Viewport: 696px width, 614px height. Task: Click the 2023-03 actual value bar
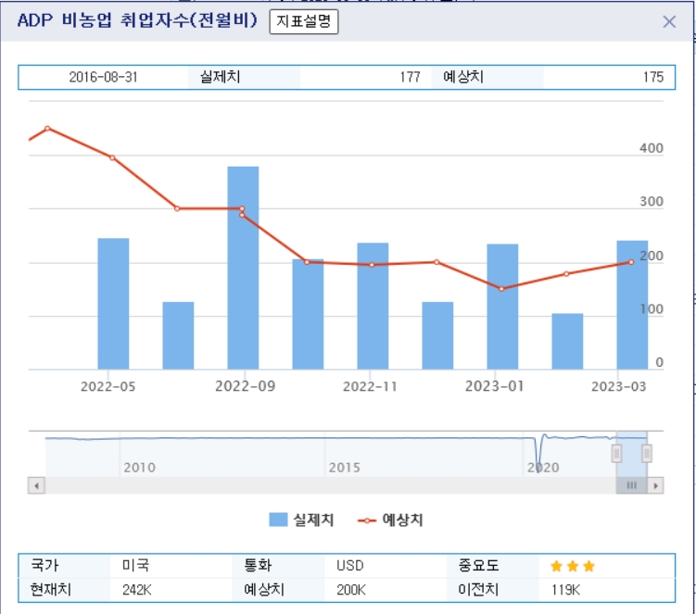pos(632,306)
